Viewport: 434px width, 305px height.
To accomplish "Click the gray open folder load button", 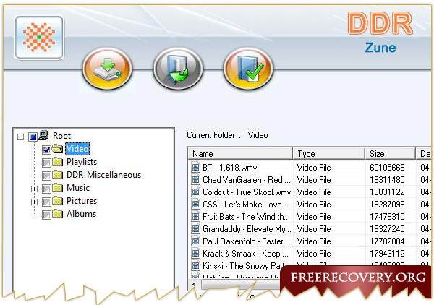I will (178, 68).
